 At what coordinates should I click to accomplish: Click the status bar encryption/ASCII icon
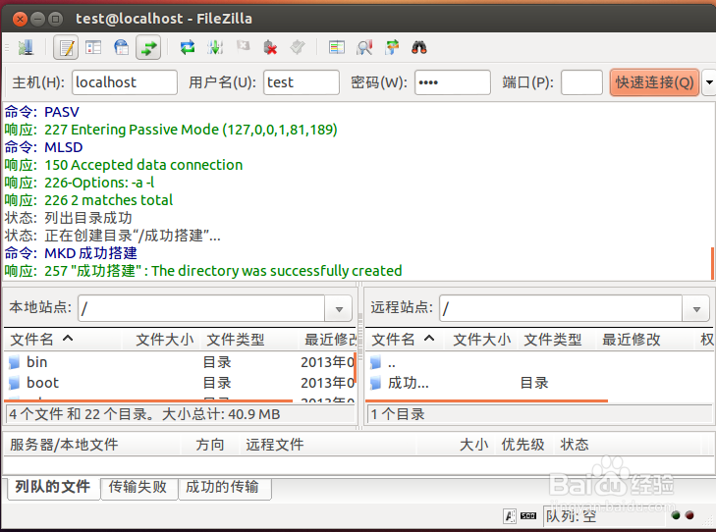pos(510,516)
